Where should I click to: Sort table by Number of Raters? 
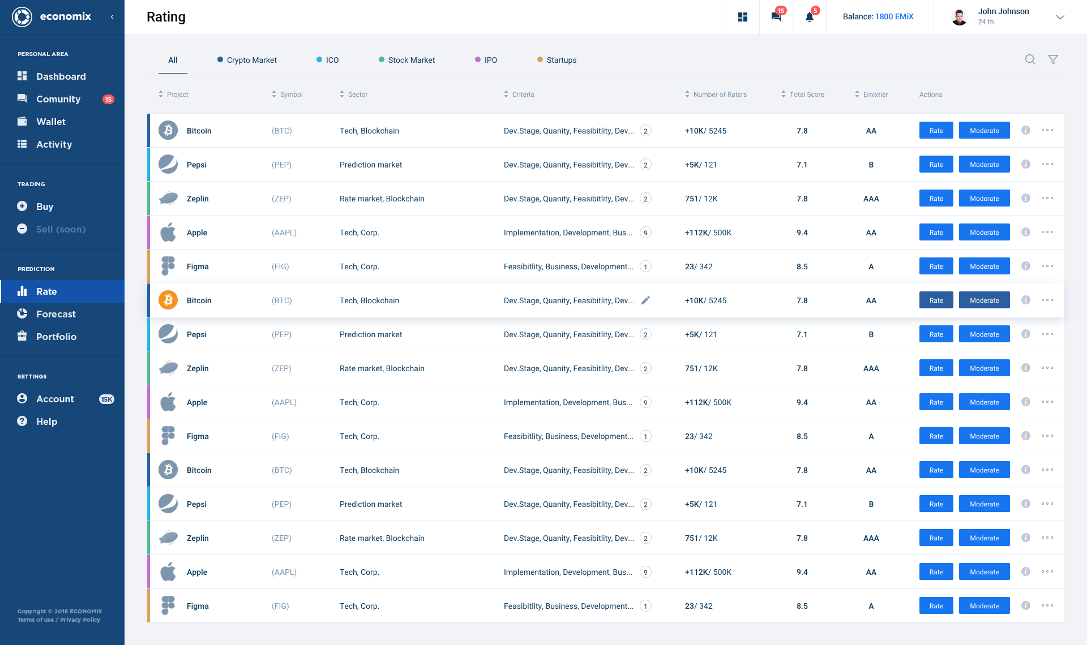pyautogui.click(x=716, y=94)
